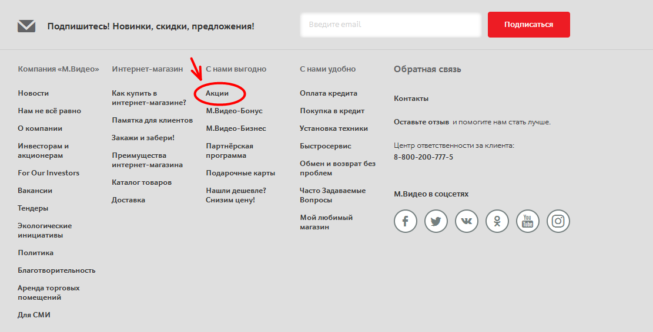Image resolution: width=653 pixels, height=332 pixels.
Task: Open the Odnoklassniki social icon
Action: click(x=497, y=221)
